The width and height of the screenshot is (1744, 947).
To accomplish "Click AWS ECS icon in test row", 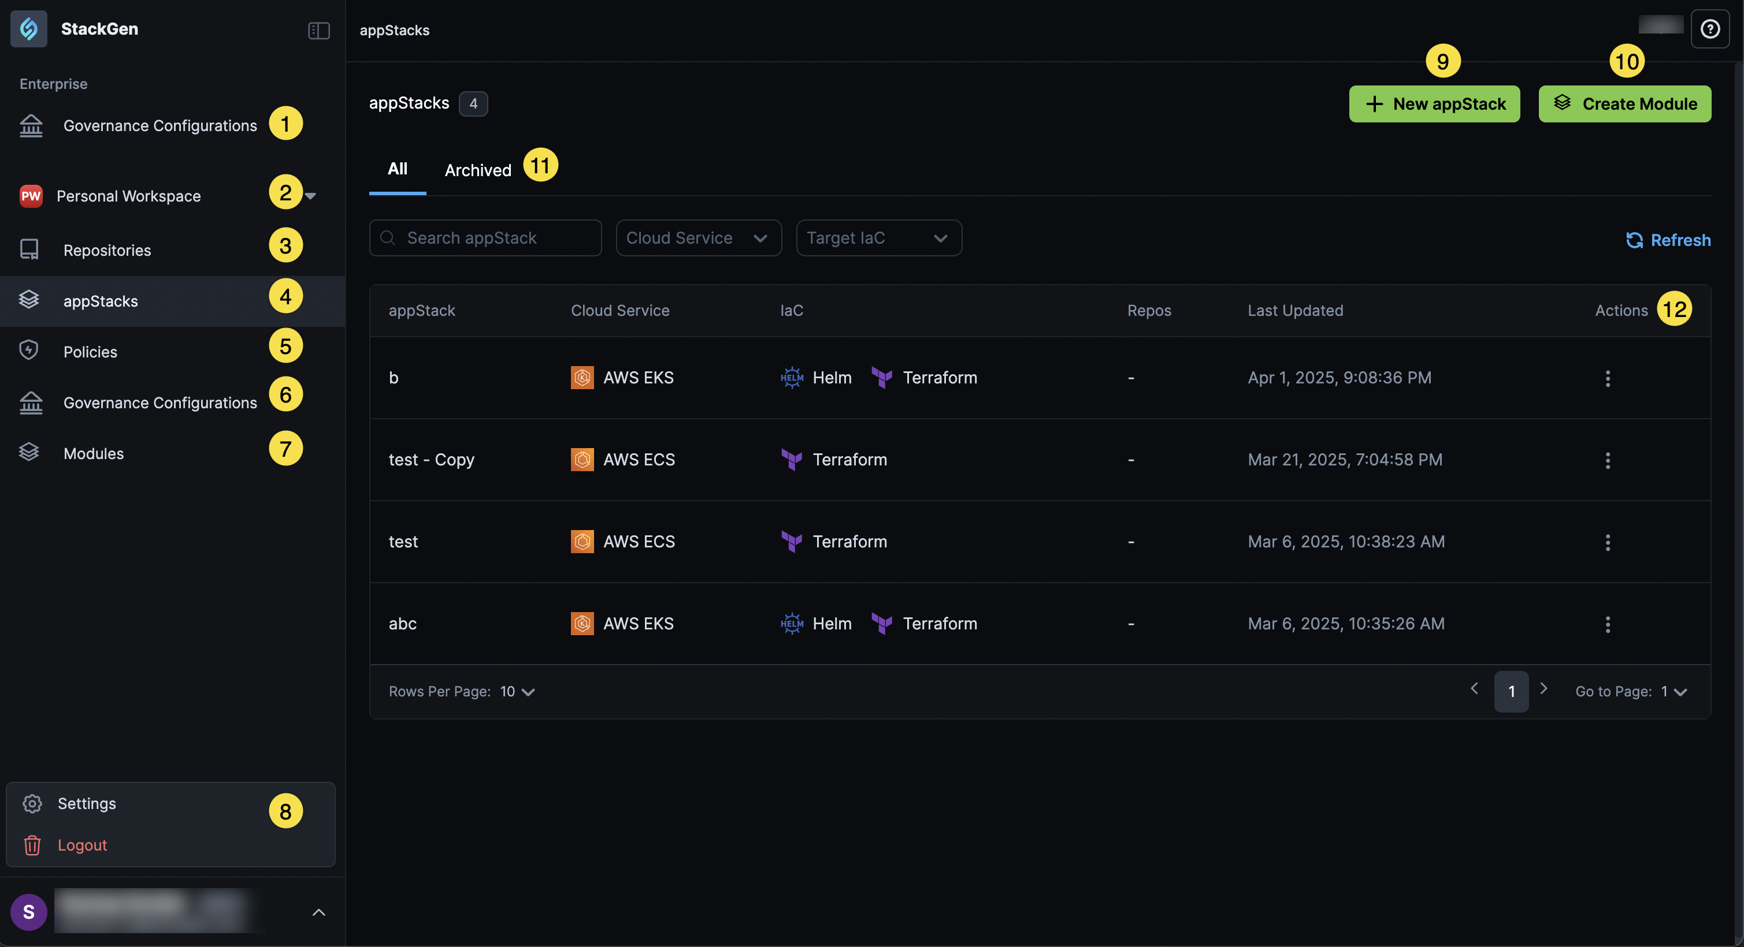I will point(582,542).
